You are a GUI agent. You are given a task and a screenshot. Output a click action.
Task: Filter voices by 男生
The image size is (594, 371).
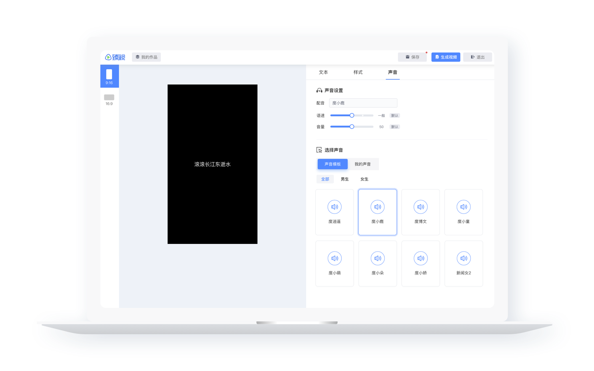[x=345, y=179]
